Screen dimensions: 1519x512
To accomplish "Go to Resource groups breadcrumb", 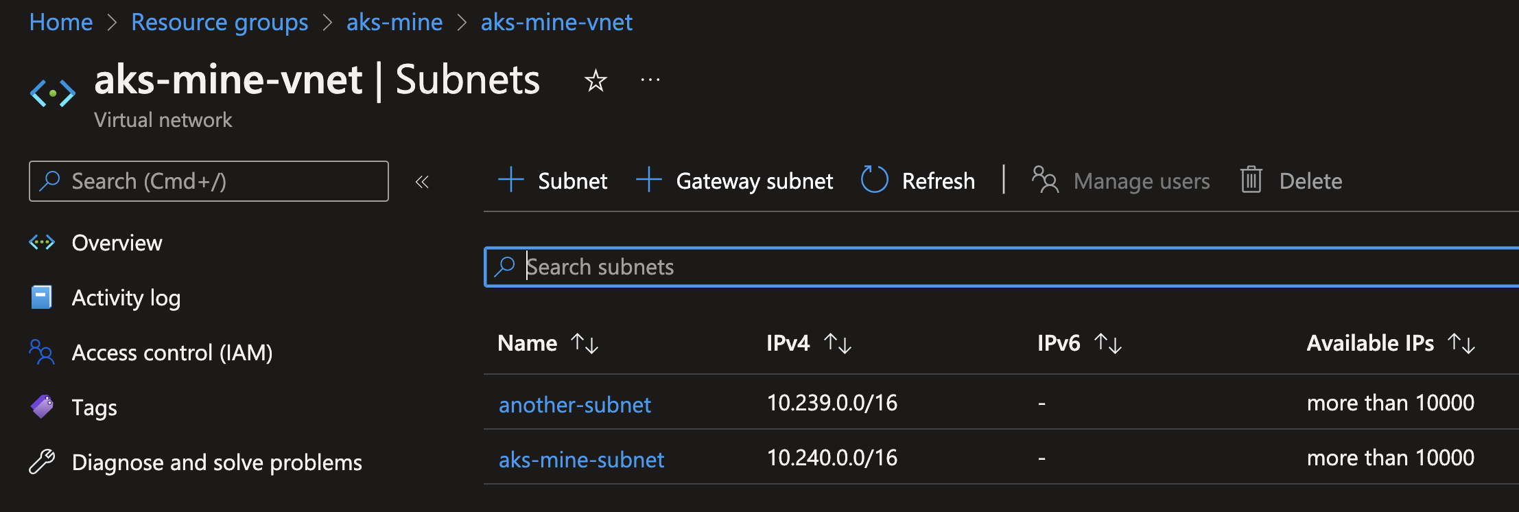I will pos(220,23).
